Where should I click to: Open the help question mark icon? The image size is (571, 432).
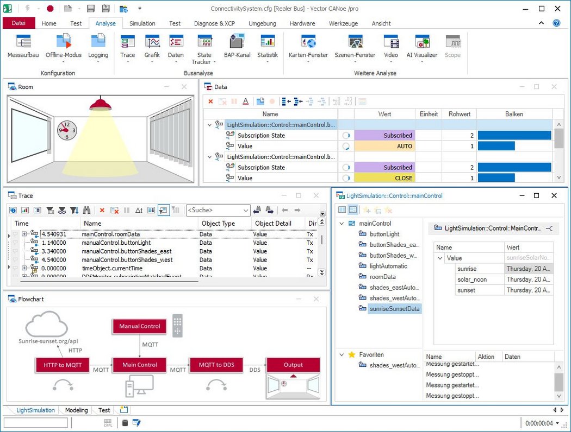pyautogui.click(x=556, y=23)
